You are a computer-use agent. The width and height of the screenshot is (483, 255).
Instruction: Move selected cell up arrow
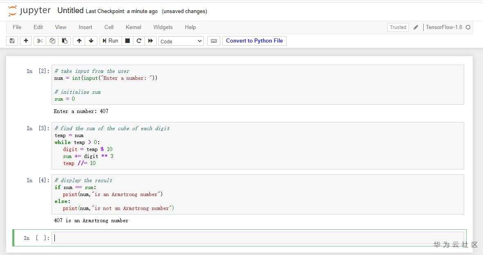tap(79, 41)
